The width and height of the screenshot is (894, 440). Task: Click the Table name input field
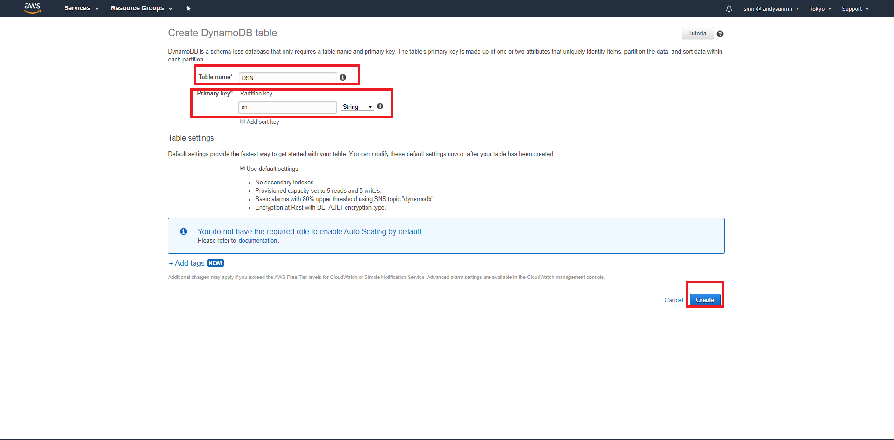(288, 78)
